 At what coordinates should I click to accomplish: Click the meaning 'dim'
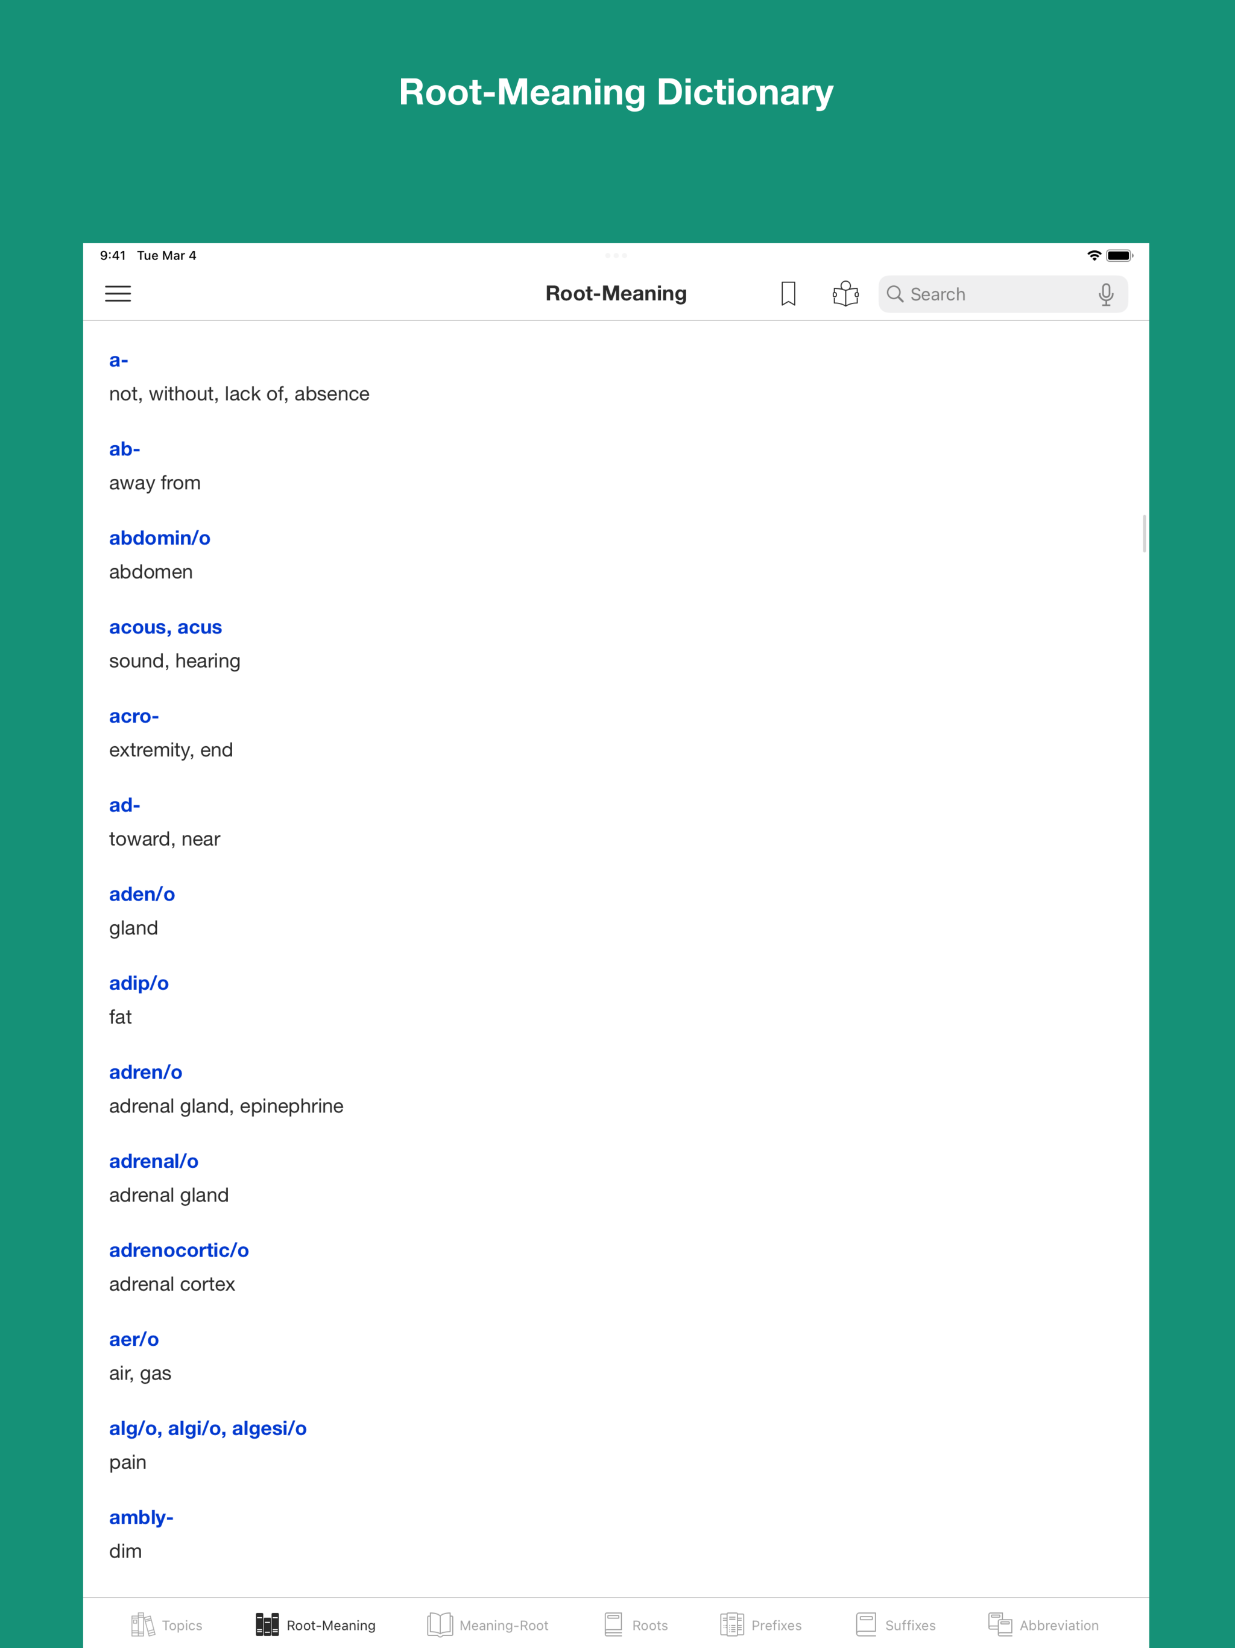(x=125, y=1551)
